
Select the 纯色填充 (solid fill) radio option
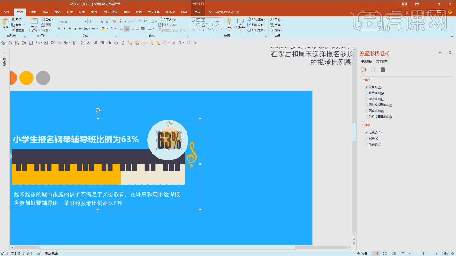tap(366, 93)
